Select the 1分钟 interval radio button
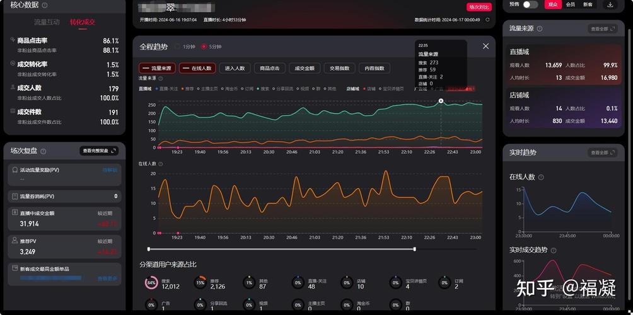Image resolution: width=633 pixels, height=315 pixels. tap(177, 47)
